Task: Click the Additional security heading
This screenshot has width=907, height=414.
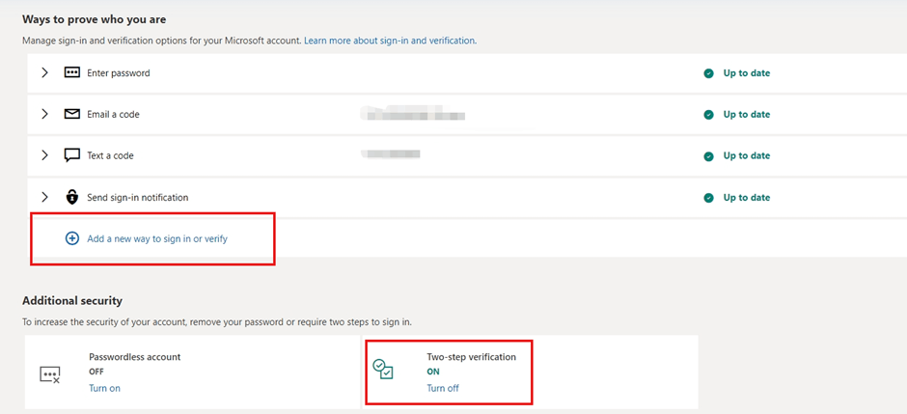Action: point(72,301)
